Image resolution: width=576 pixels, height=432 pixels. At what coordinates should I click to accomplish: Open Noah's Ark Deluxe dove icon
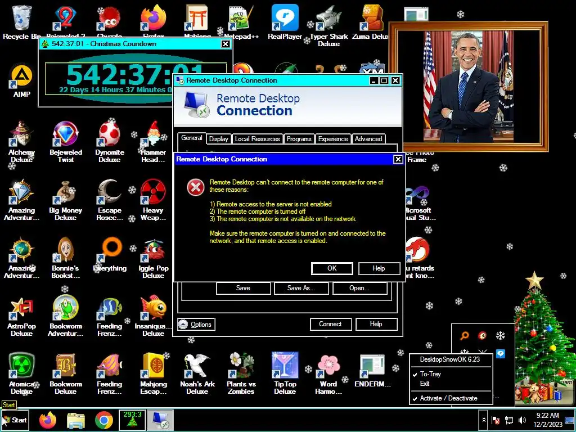[197, 373]
